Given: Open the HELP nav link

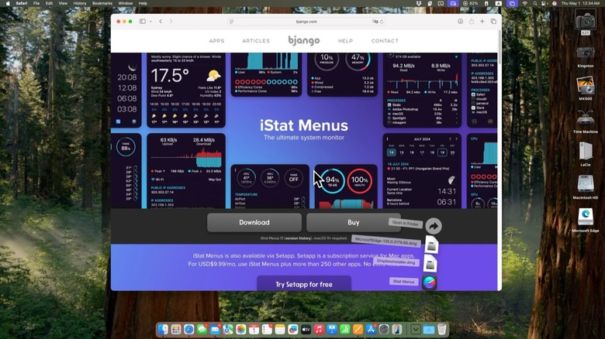Looking at the screenshot, I should pyautogui.click(x=345, y=41).
